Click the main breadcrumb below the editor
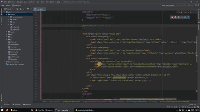This screenshot has height=112, width=200. tap(110, 102)
